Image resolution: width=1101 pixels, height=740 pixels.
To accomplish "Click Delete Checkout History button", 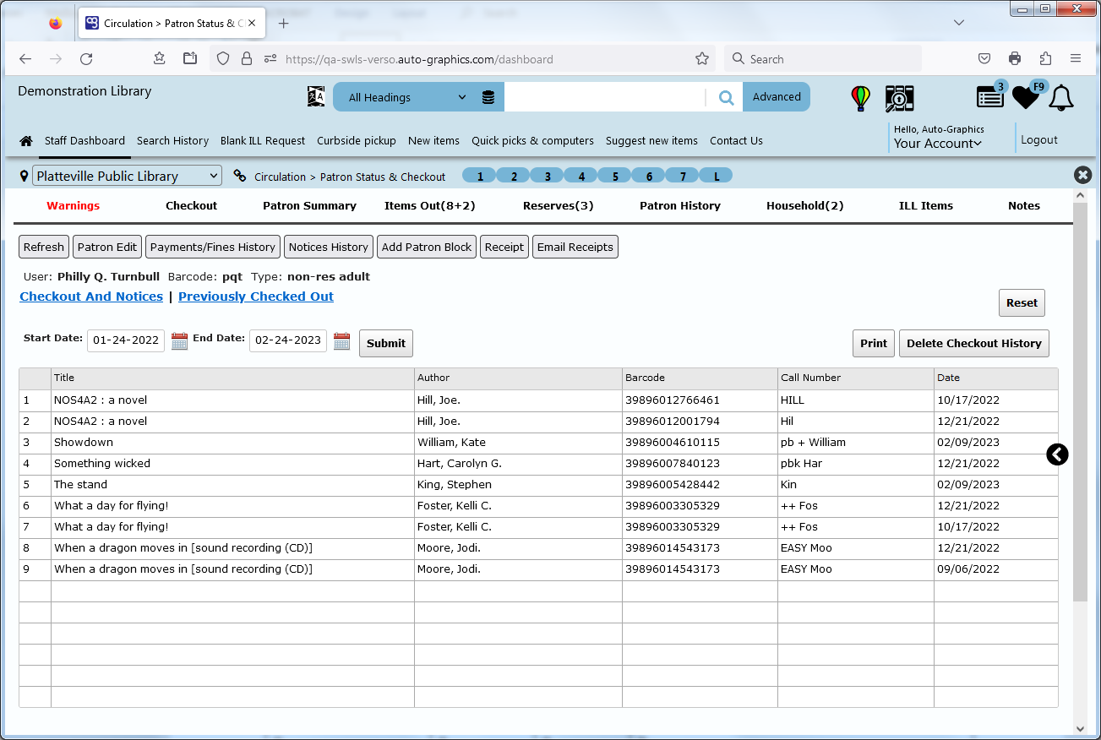I will pyautogui.click(x=974, y=343).
